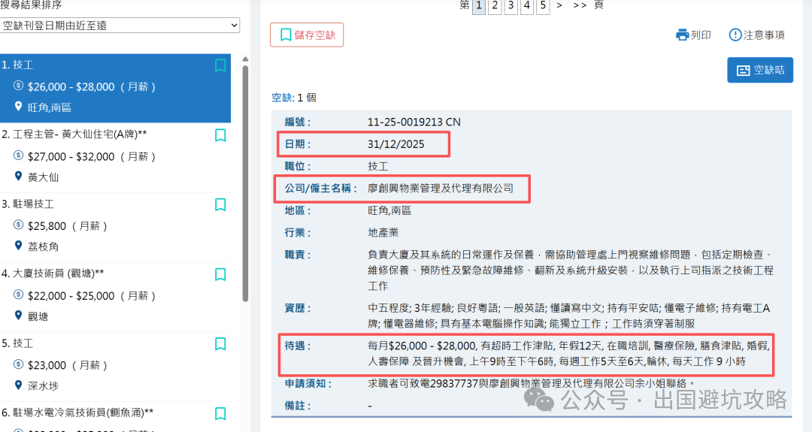Click the 空缺: 1 個 label
Screen dimensions: 812x432
294,97
